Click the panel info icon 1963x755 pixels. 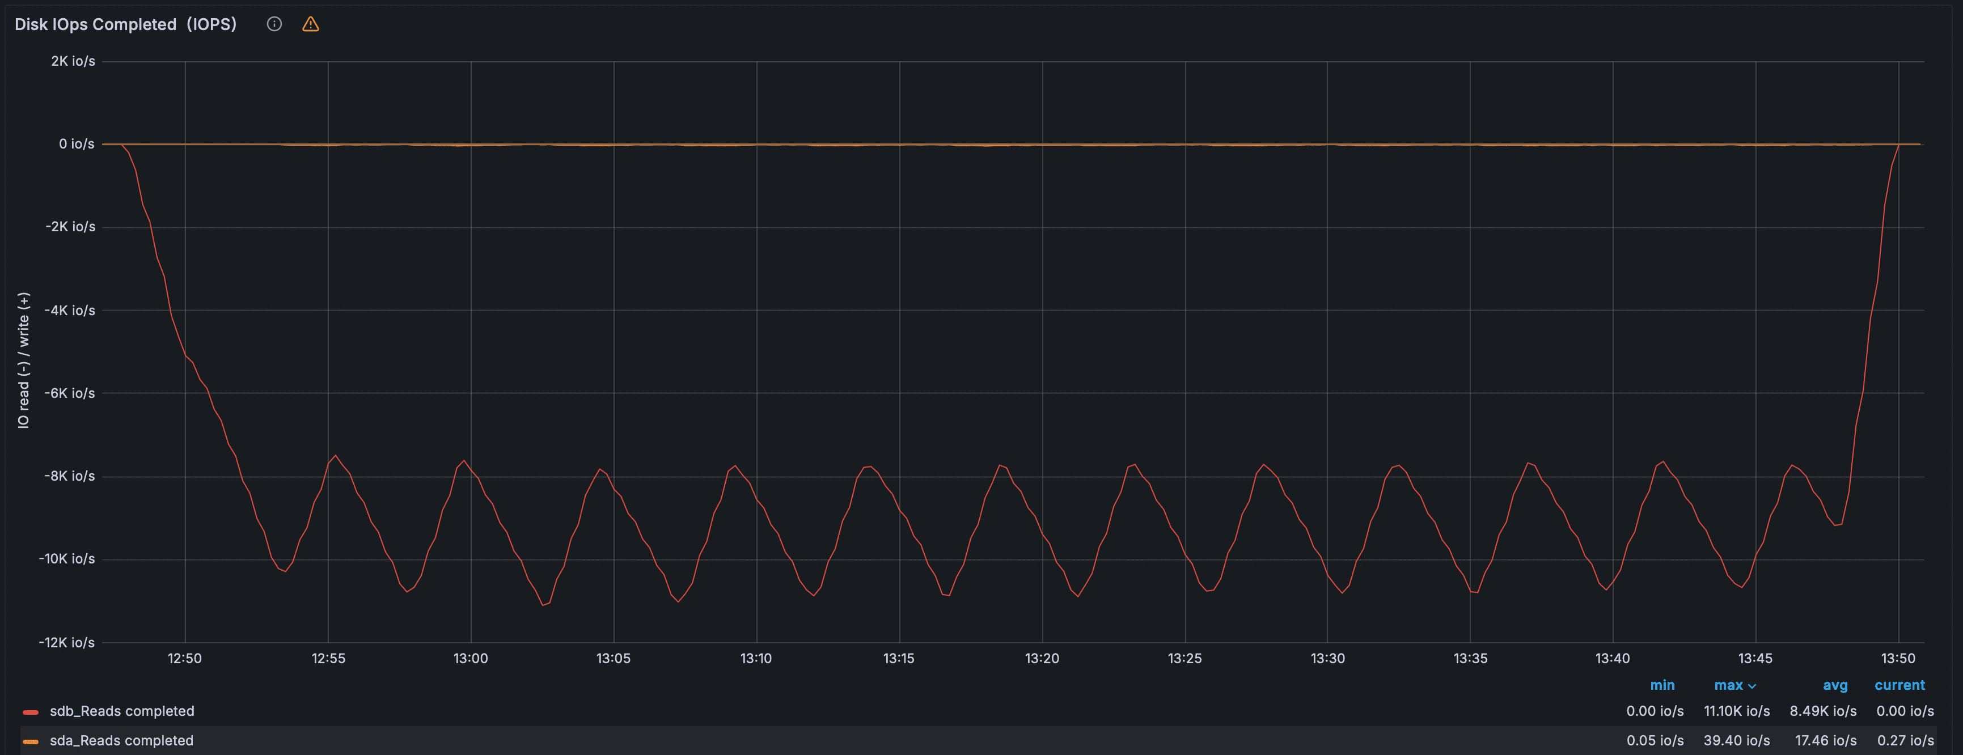tap(274, 24)
